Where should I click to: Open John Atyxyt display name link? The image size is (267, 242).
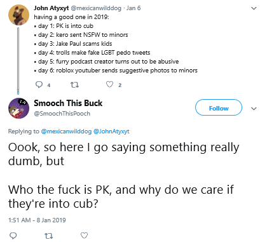tap(51, 8)
